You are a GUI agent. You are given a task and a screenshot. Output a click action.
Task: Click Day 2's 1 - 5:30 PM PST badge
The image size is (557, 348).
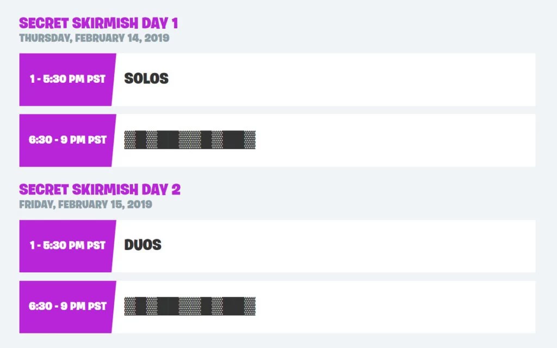click(x=67, y=246)
